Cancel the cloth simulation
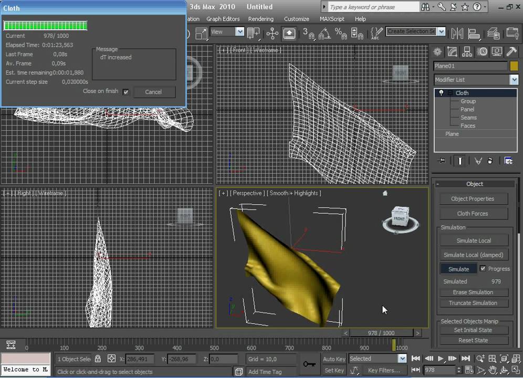This screenshot has width=523, height=378. click(x=153, y=92)
